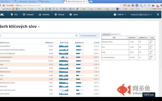Screen dimensions: 162x101
Task: Switch to the Sklik plugin browser tab
Action: [28, 2]
